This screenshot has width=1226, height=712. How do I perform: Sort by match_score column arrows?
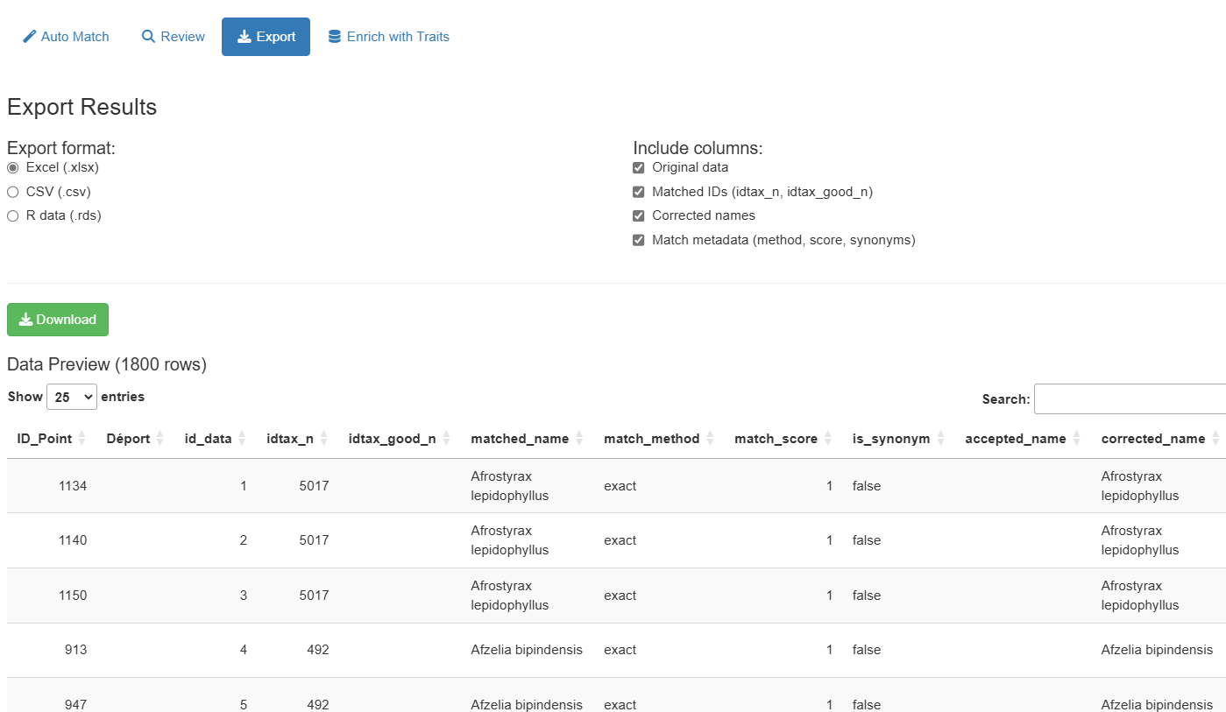(x=829, y=439)
